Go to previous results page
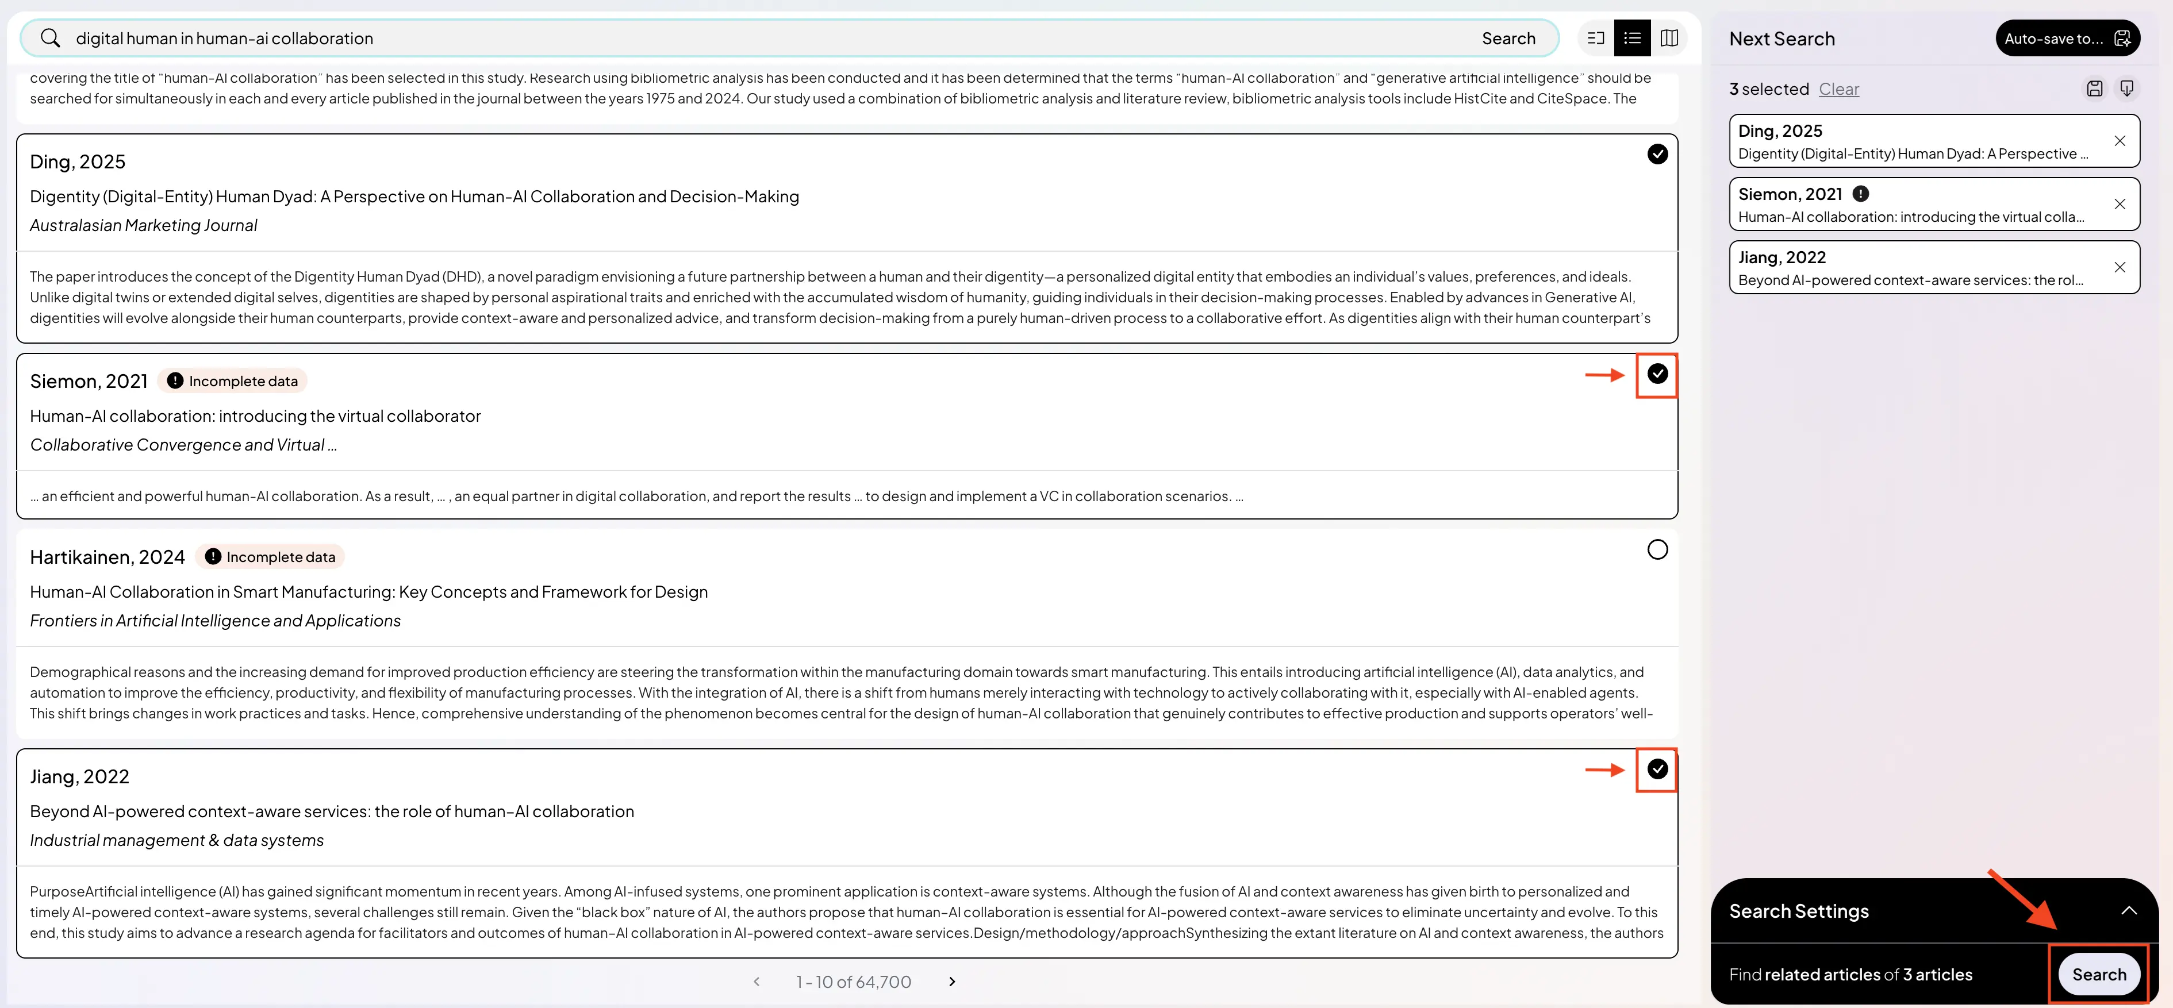This screenshot has width=2173, height=1008. point(757,981)
